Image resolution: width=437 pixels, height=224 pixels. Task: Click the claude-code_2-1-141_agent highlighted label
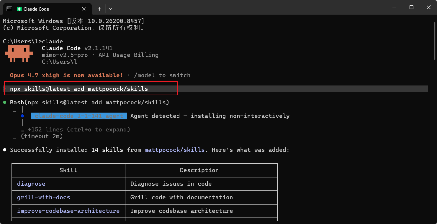79,116
